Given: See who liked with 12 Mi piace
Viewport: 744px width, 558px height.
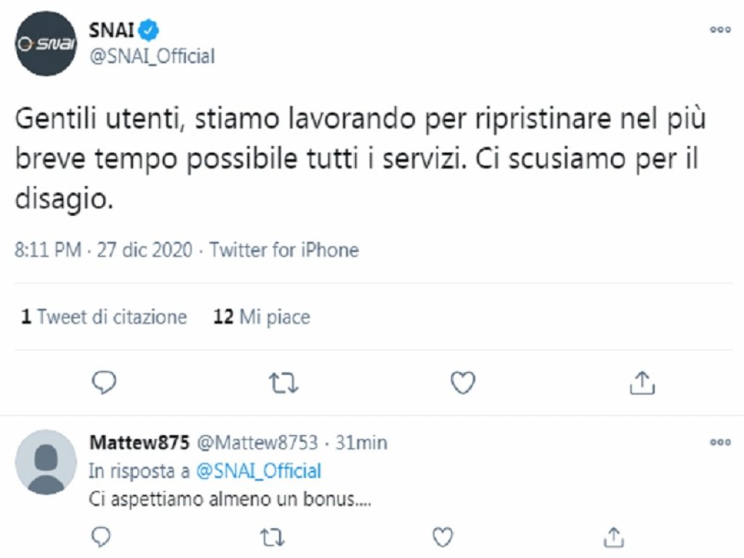Looking at the screenshot, I should (260, 317).
